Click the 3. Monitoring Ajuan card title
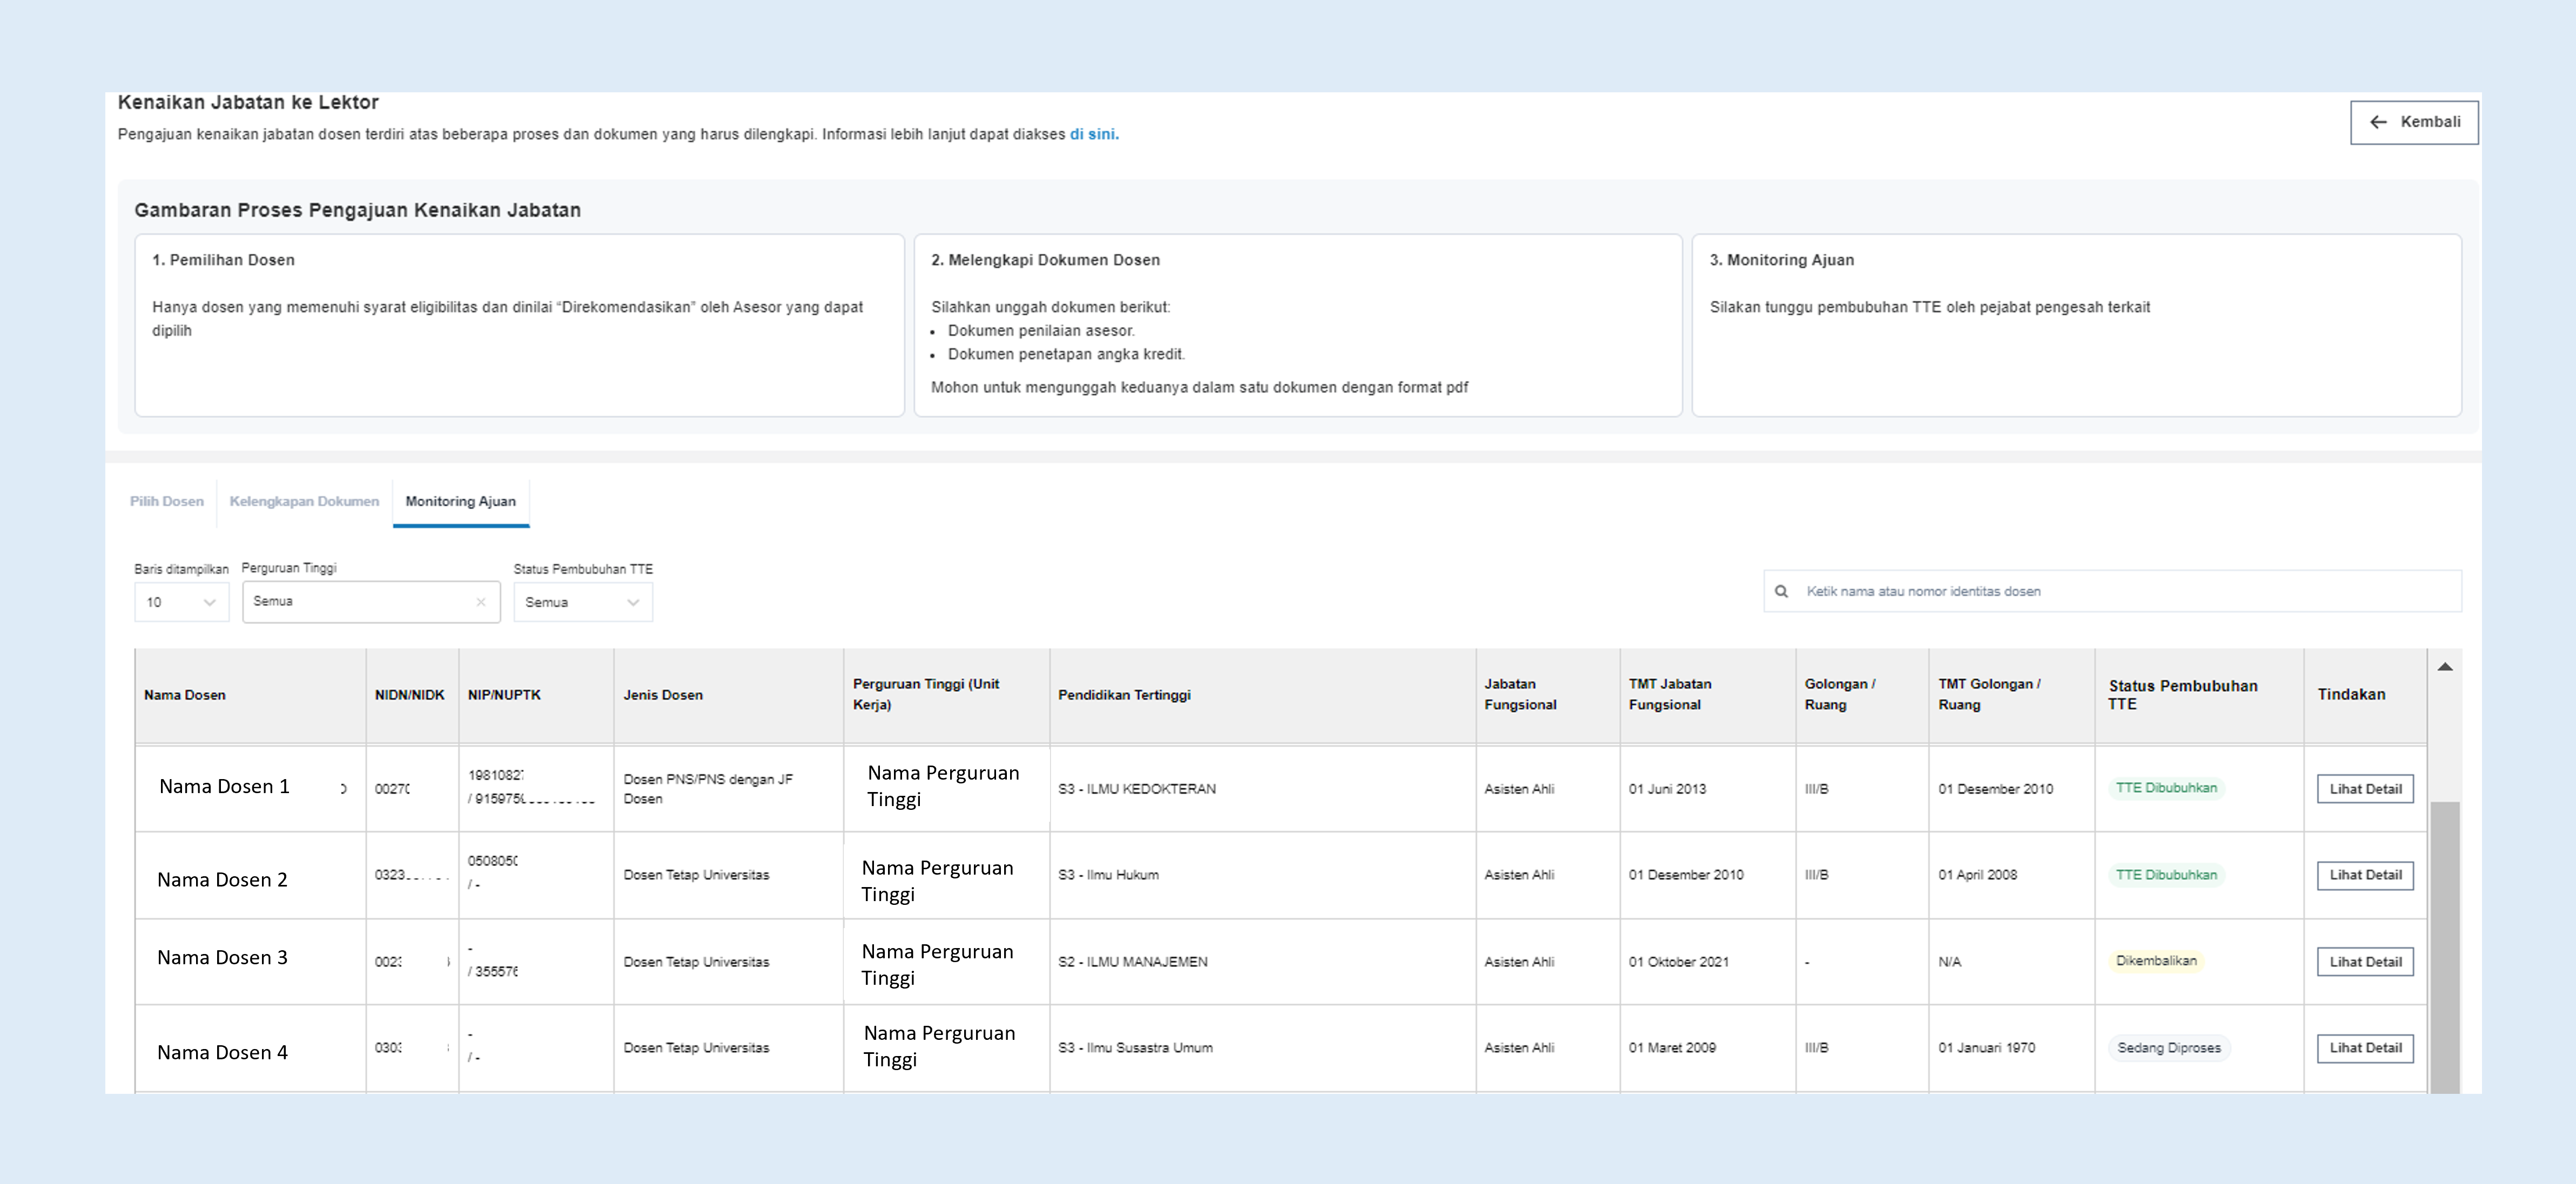The image size is (2576, 1184). pos(1781,260)
